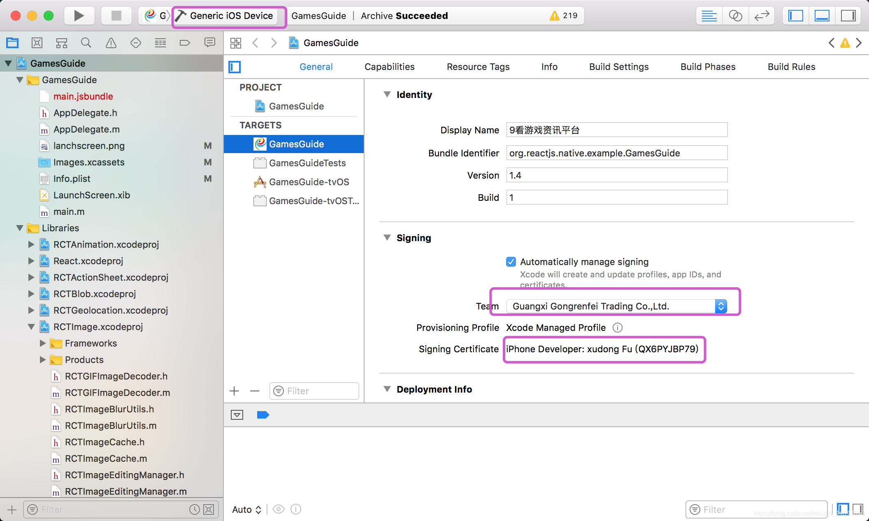
Task: Show the variables view pane
Action: pos(843,509)
